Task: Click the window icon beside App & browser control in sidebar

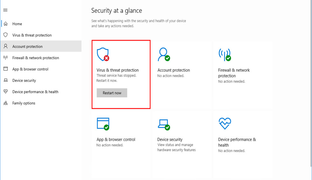Action: pyautogui.click(x=6, y=69)
